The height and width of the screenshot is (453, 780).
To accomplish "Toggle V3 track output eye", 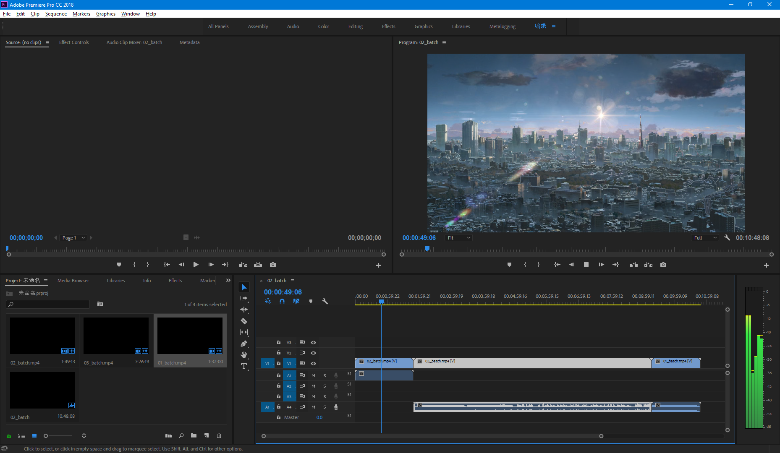I will (x=313, y=343).
